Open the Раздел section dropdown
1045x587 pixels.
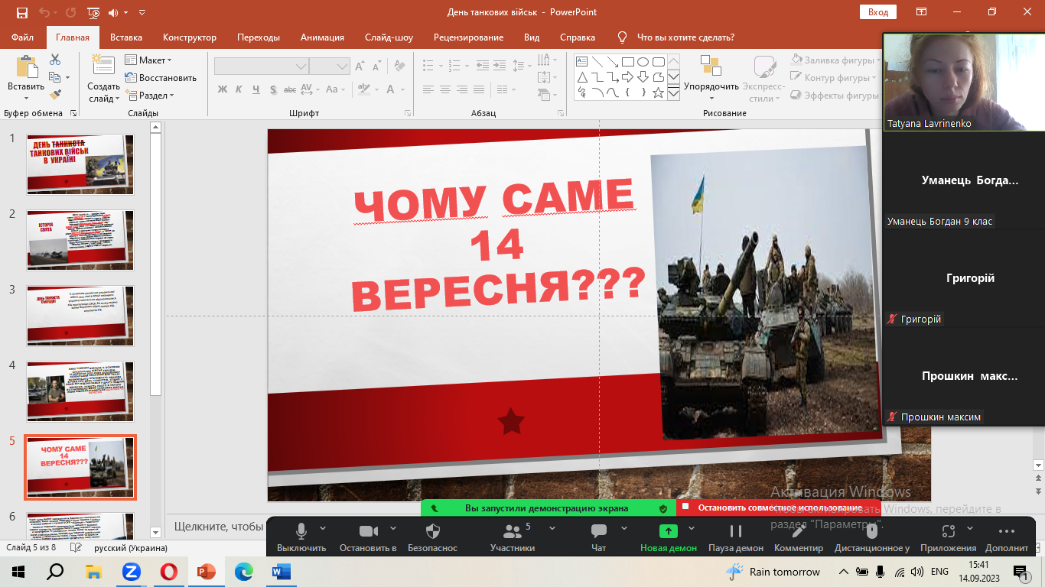(150, 96)
